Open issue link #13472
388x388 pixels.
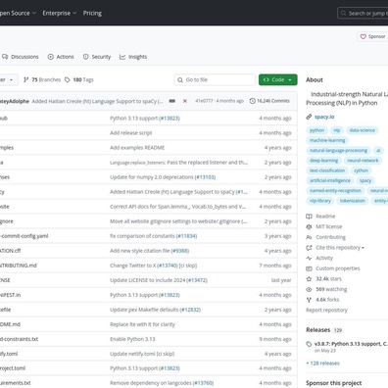(x=197, y=280)
